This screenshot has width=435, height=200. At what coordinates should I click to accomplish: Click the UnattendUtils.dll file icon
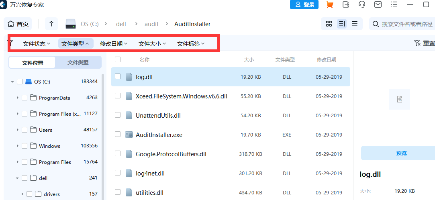(x=129, y=115)
